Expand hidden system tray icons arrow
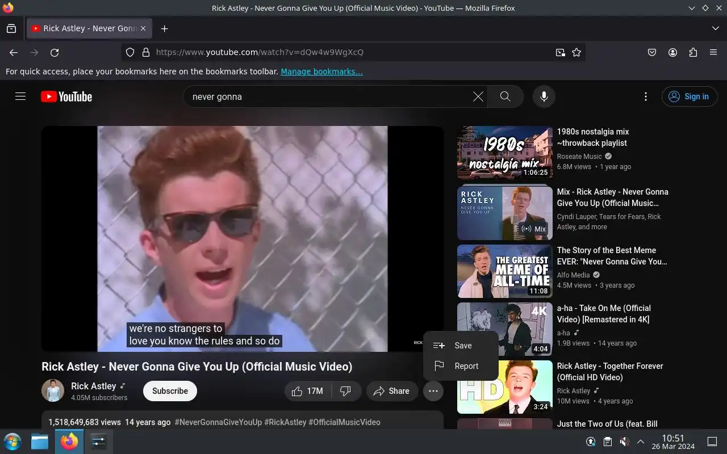The width and height of the screenshot is (727, 454). click(x=641, y=442)
